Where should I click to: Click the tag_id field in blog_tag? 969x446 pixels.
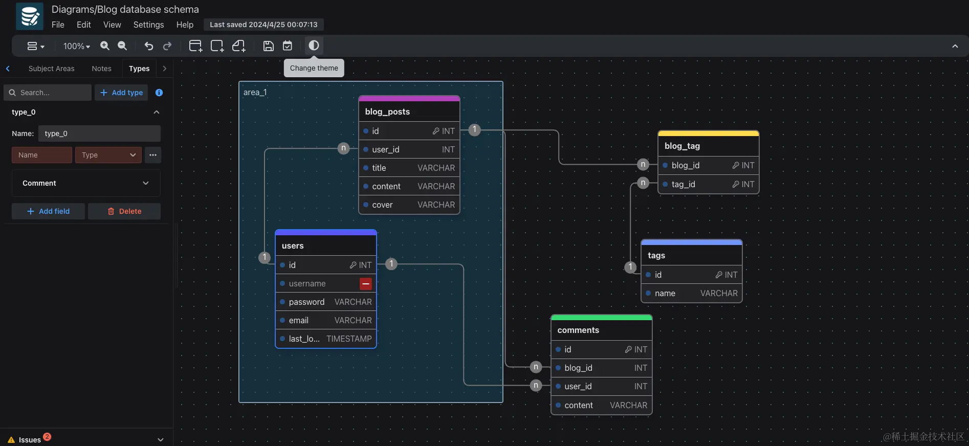(x=709, y=184)
